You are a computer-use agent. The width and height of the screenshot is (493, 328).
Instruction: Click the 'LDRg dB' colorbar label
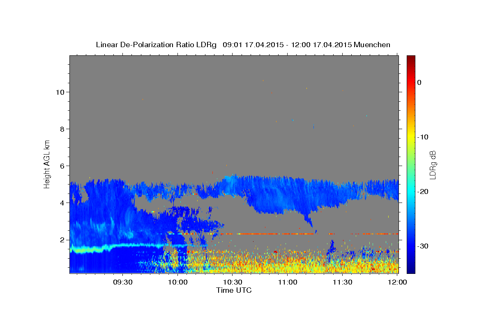coord(433,165)
